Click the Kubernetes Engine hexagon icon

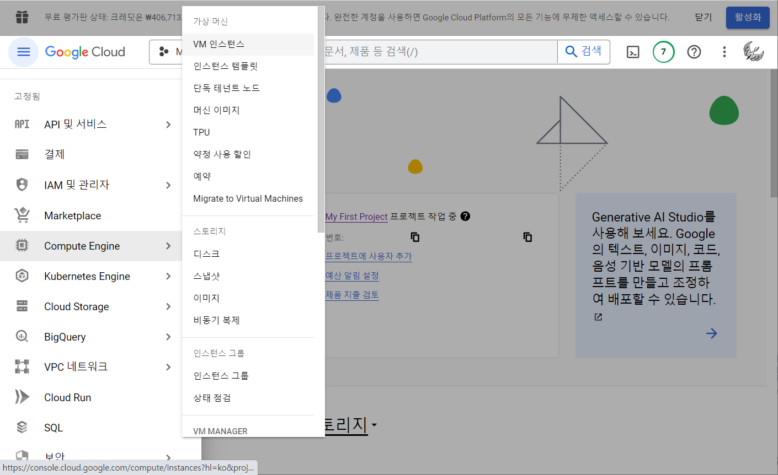22,276
